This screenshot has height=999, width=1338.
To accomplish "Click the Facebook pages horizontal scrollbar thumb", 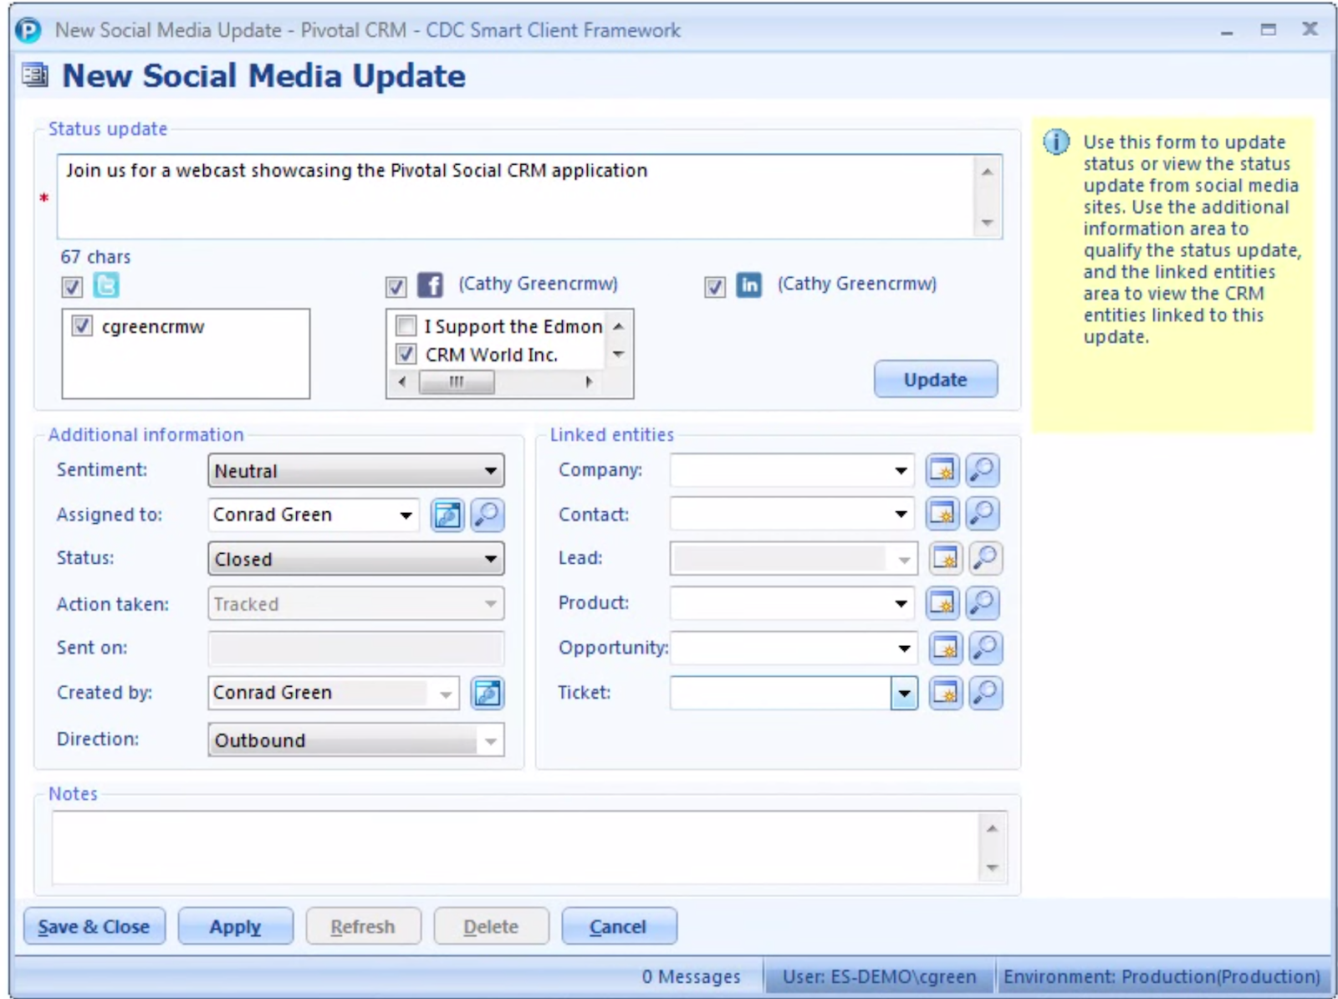I will pos(456,382).
